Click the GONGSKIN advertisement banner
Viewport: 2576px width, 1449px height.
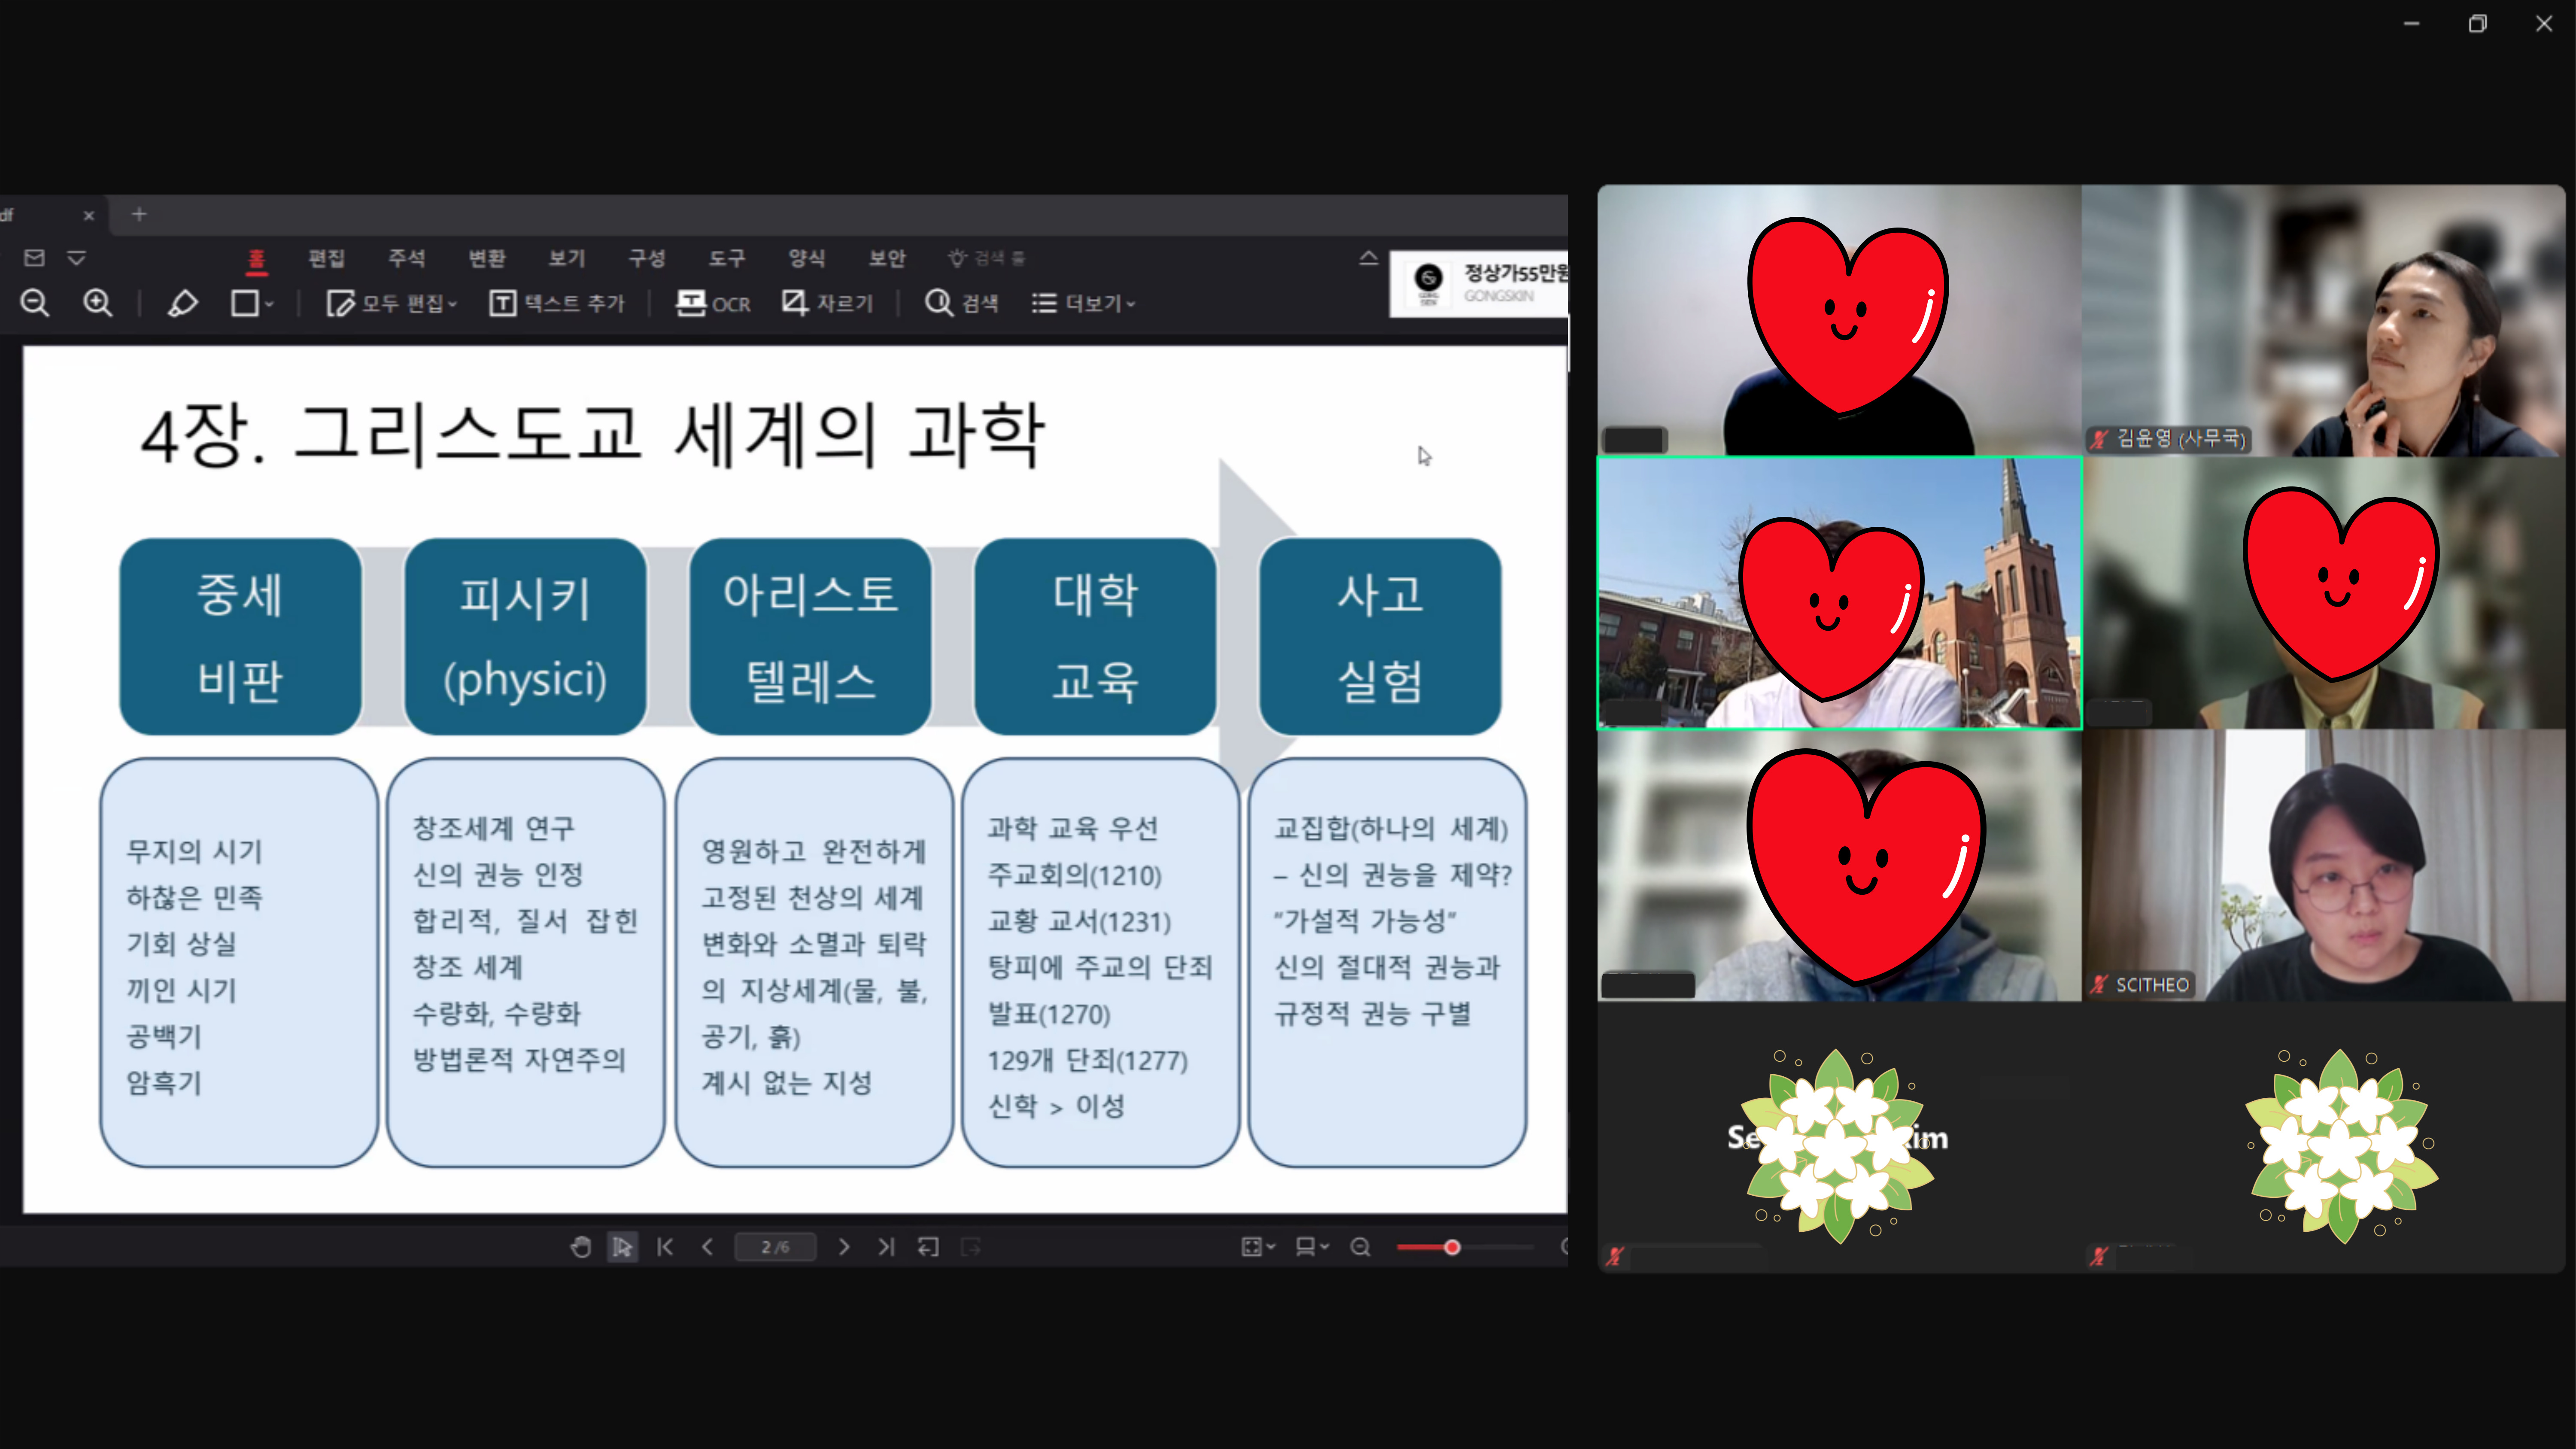click(x=1479, y=283)
